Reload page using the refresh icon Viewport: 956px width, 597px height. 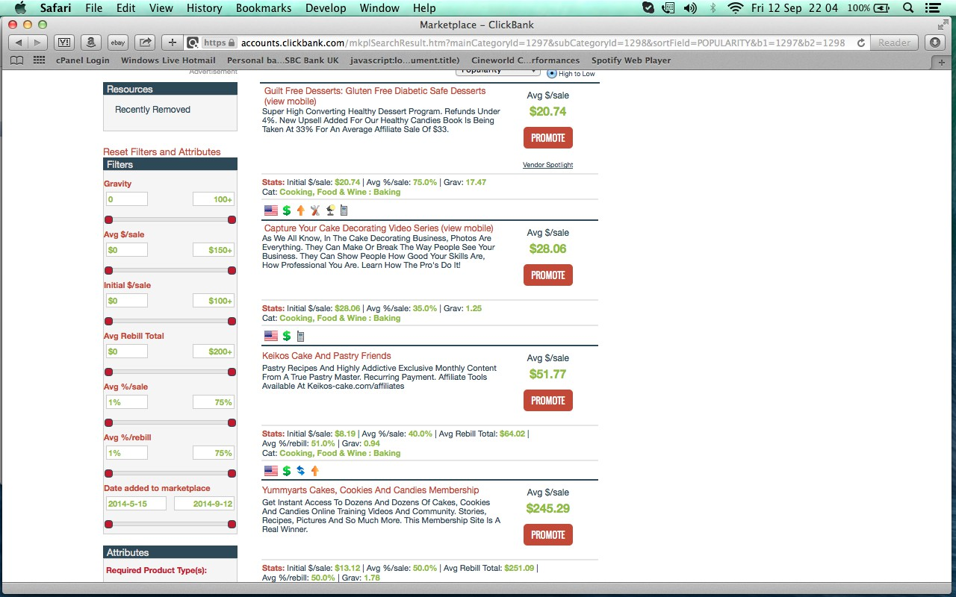click(861, 43)
